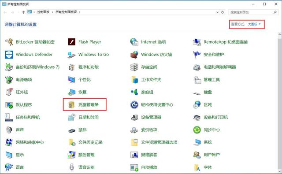This screenshot has height=174, width=282.
Task: Click the 管理工具 icon
Action: (x=197, y=80)
